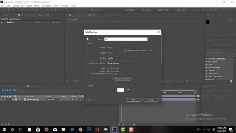This screenshot has height=133, width=236.
Task: Open Opera browser from the taskbar
Action: tap(97, 130)
